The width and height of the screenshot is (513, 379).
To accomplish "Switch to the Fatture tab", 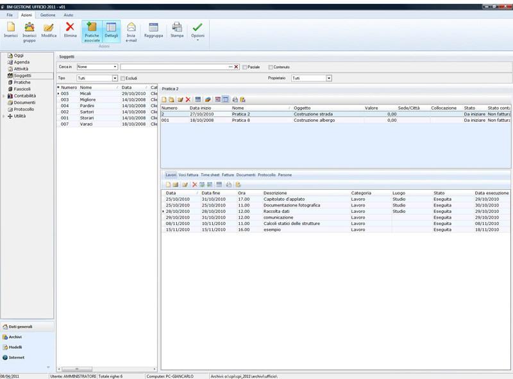I will (x=228, y=174).
